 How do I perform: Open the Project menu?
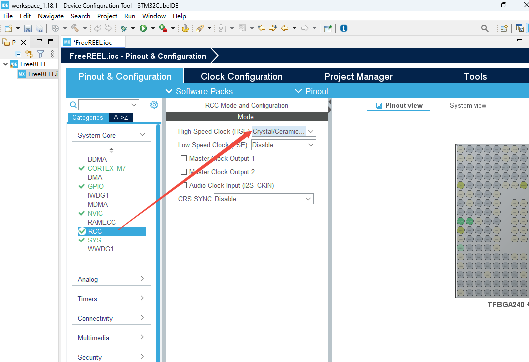tap(107, 16)
